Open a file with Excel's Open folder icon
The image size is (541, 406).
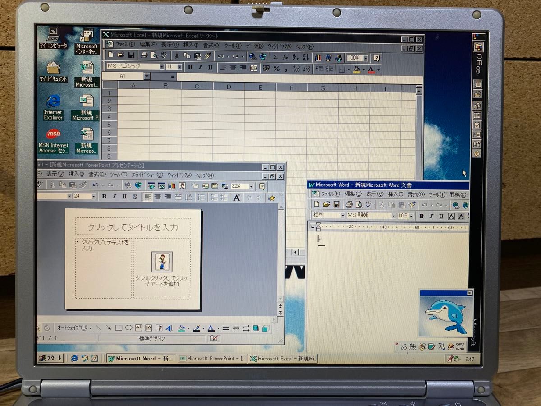(x=121, y=55)
